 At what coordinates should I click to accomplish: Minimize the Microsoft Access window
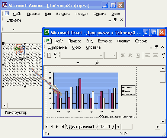point(105,6)
